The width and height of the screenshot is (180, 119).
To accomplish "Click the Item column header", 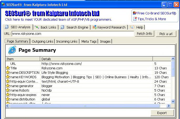I will point(23,59).
